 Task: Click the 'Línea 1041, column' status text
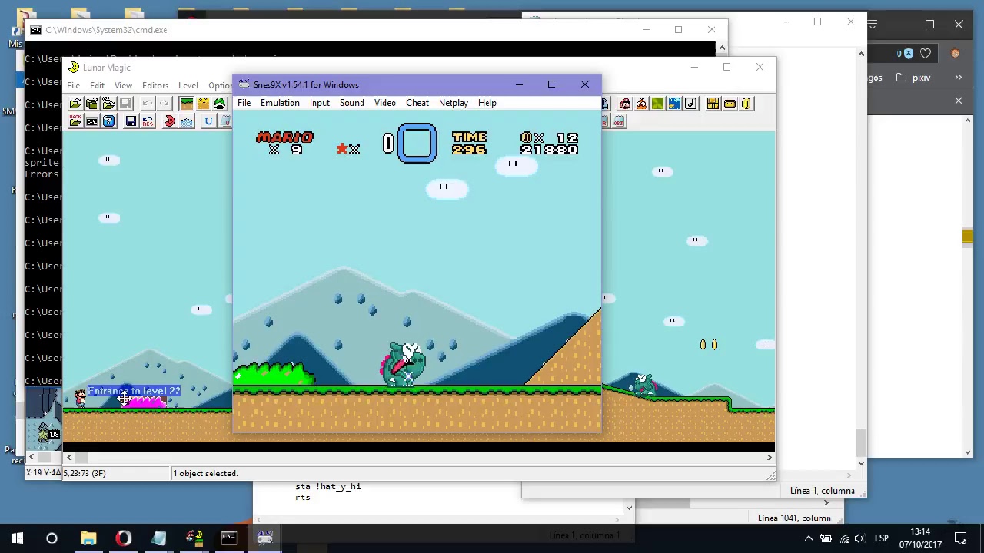tap(794, 518)
